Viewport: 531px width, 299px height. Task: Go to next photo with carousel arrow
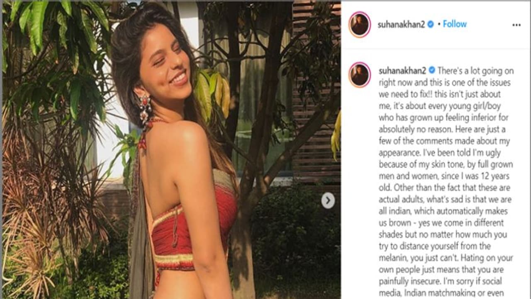tap(328, 201)
